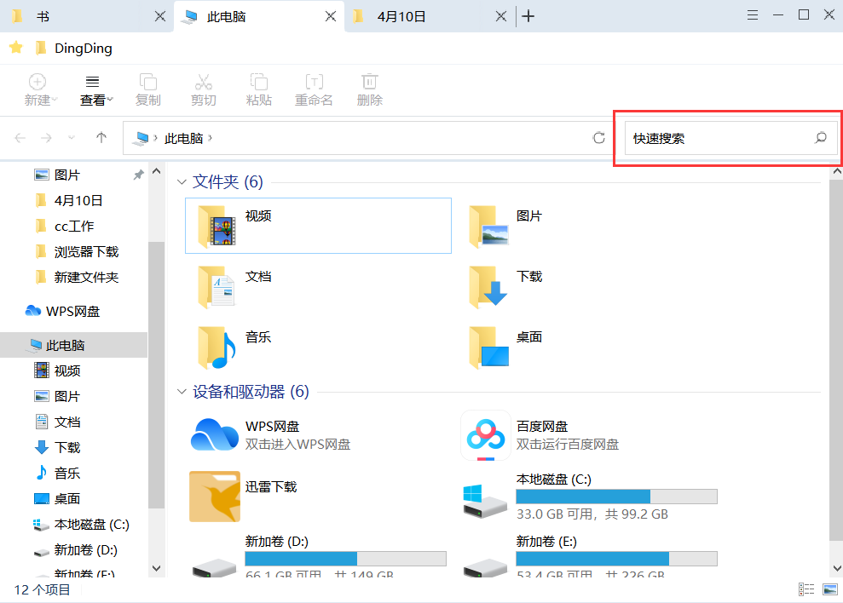Image resolution: width=843 pixels, height=603 pixels.
Task: Select the 新加卷 (E:) drive in main pane
Action: coord(590,555)
